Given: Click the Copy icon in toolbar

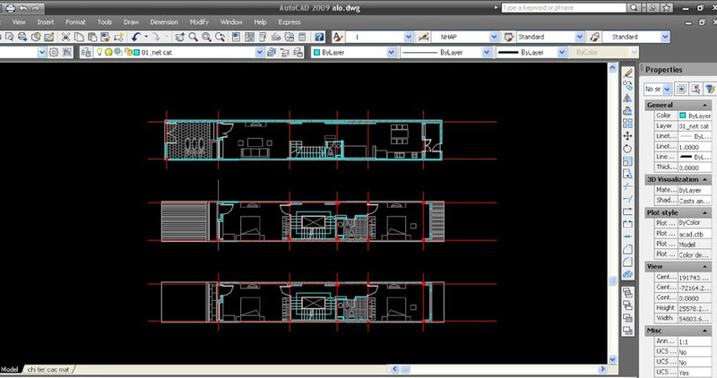Looking at the screenshot, I should pos(79,37).
